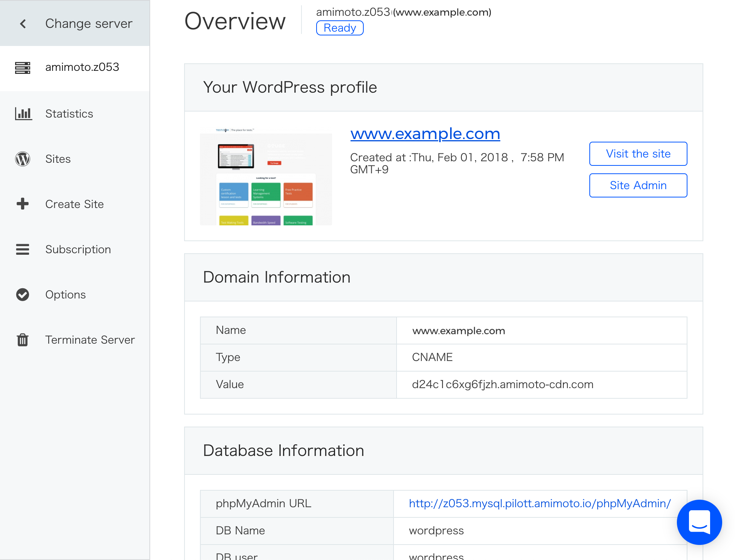Screen dimensions: 735x560
Task: Open the phpMyAdmin URL link
Action: pyautogui.click(x=540, y=503)
